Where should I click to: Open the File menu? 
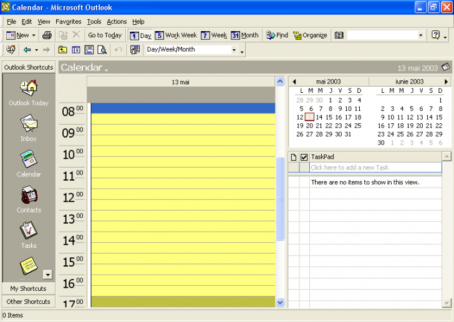click(x=11, y=22)
